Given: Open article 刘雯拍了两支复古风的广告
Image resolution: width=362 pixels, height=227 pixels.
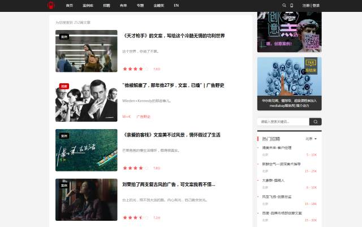Looking at the screenshot, I should pos(169,185).
